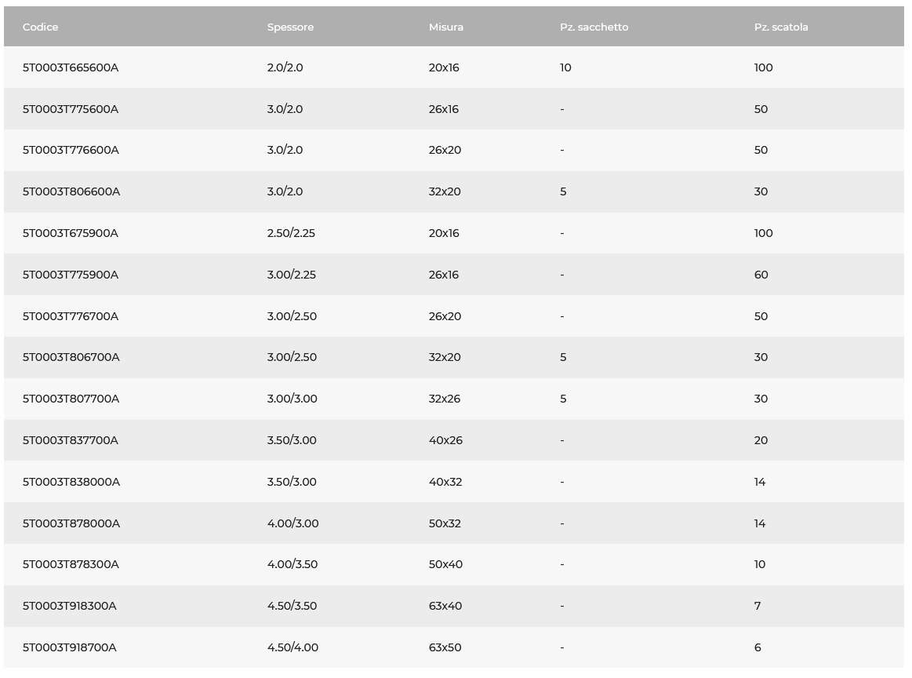Select the 3.00/2.25 thickness cell

[292, 275]
